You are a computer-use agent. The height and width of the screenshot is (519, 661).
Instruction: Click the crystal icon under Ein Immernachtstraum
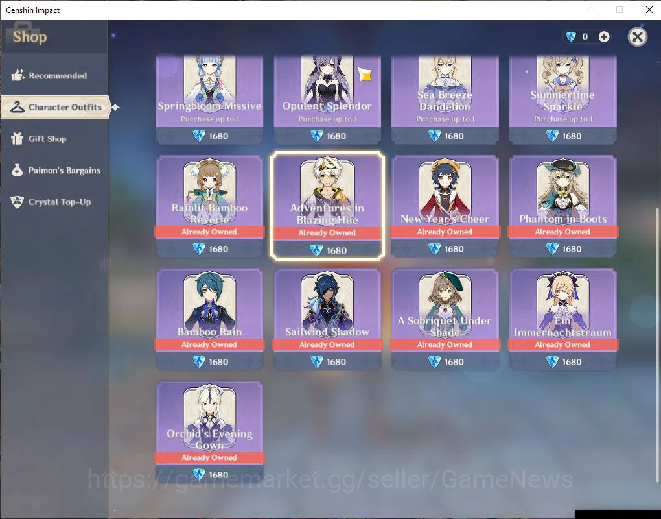click(x=552, y=361)
